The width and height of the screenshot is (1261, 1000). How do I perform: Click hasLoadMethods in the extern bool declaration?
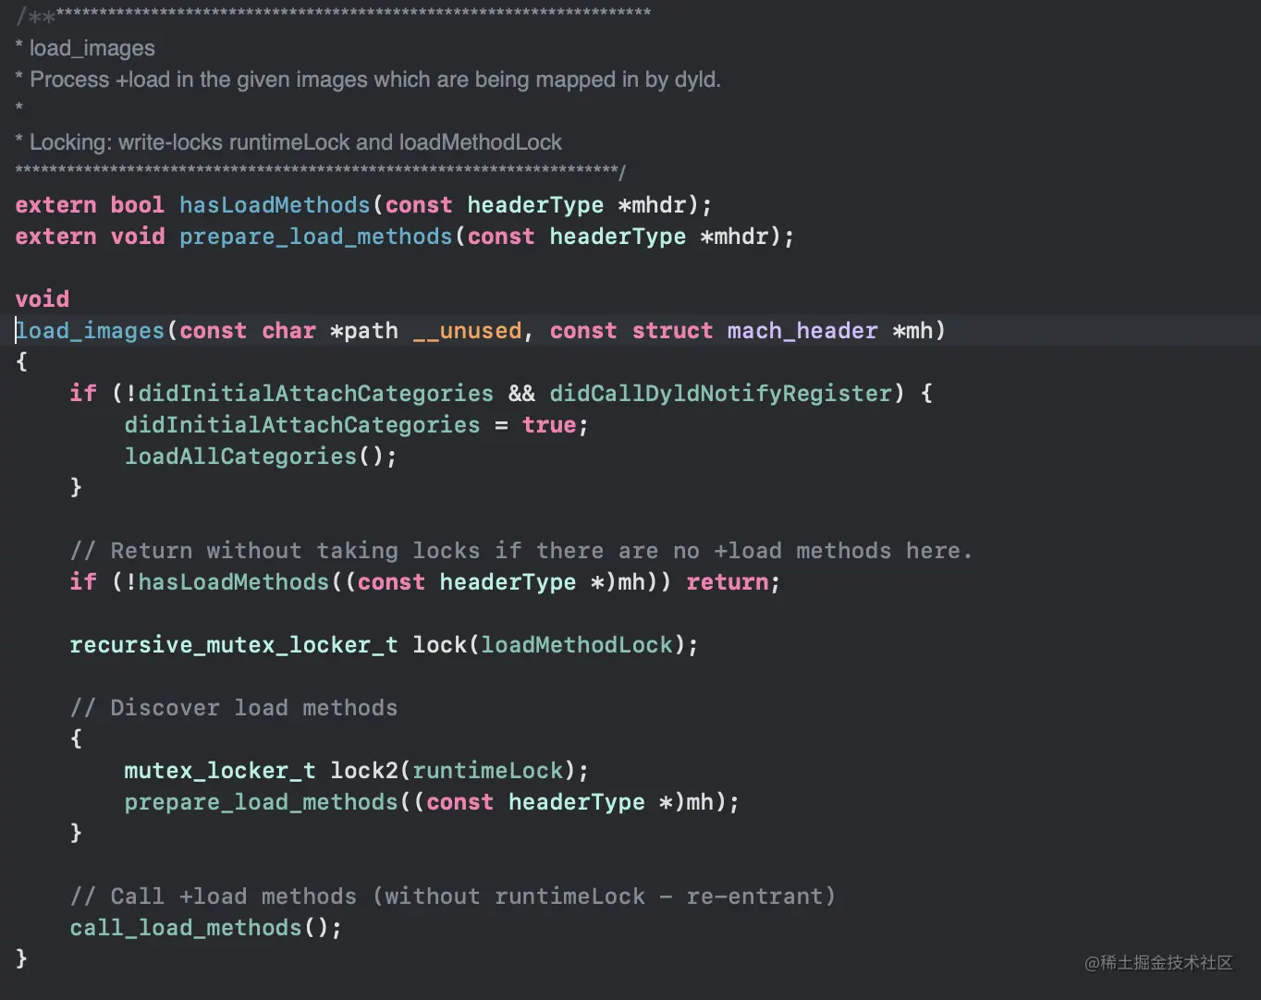pyautogui.click(x=275, y=205)
